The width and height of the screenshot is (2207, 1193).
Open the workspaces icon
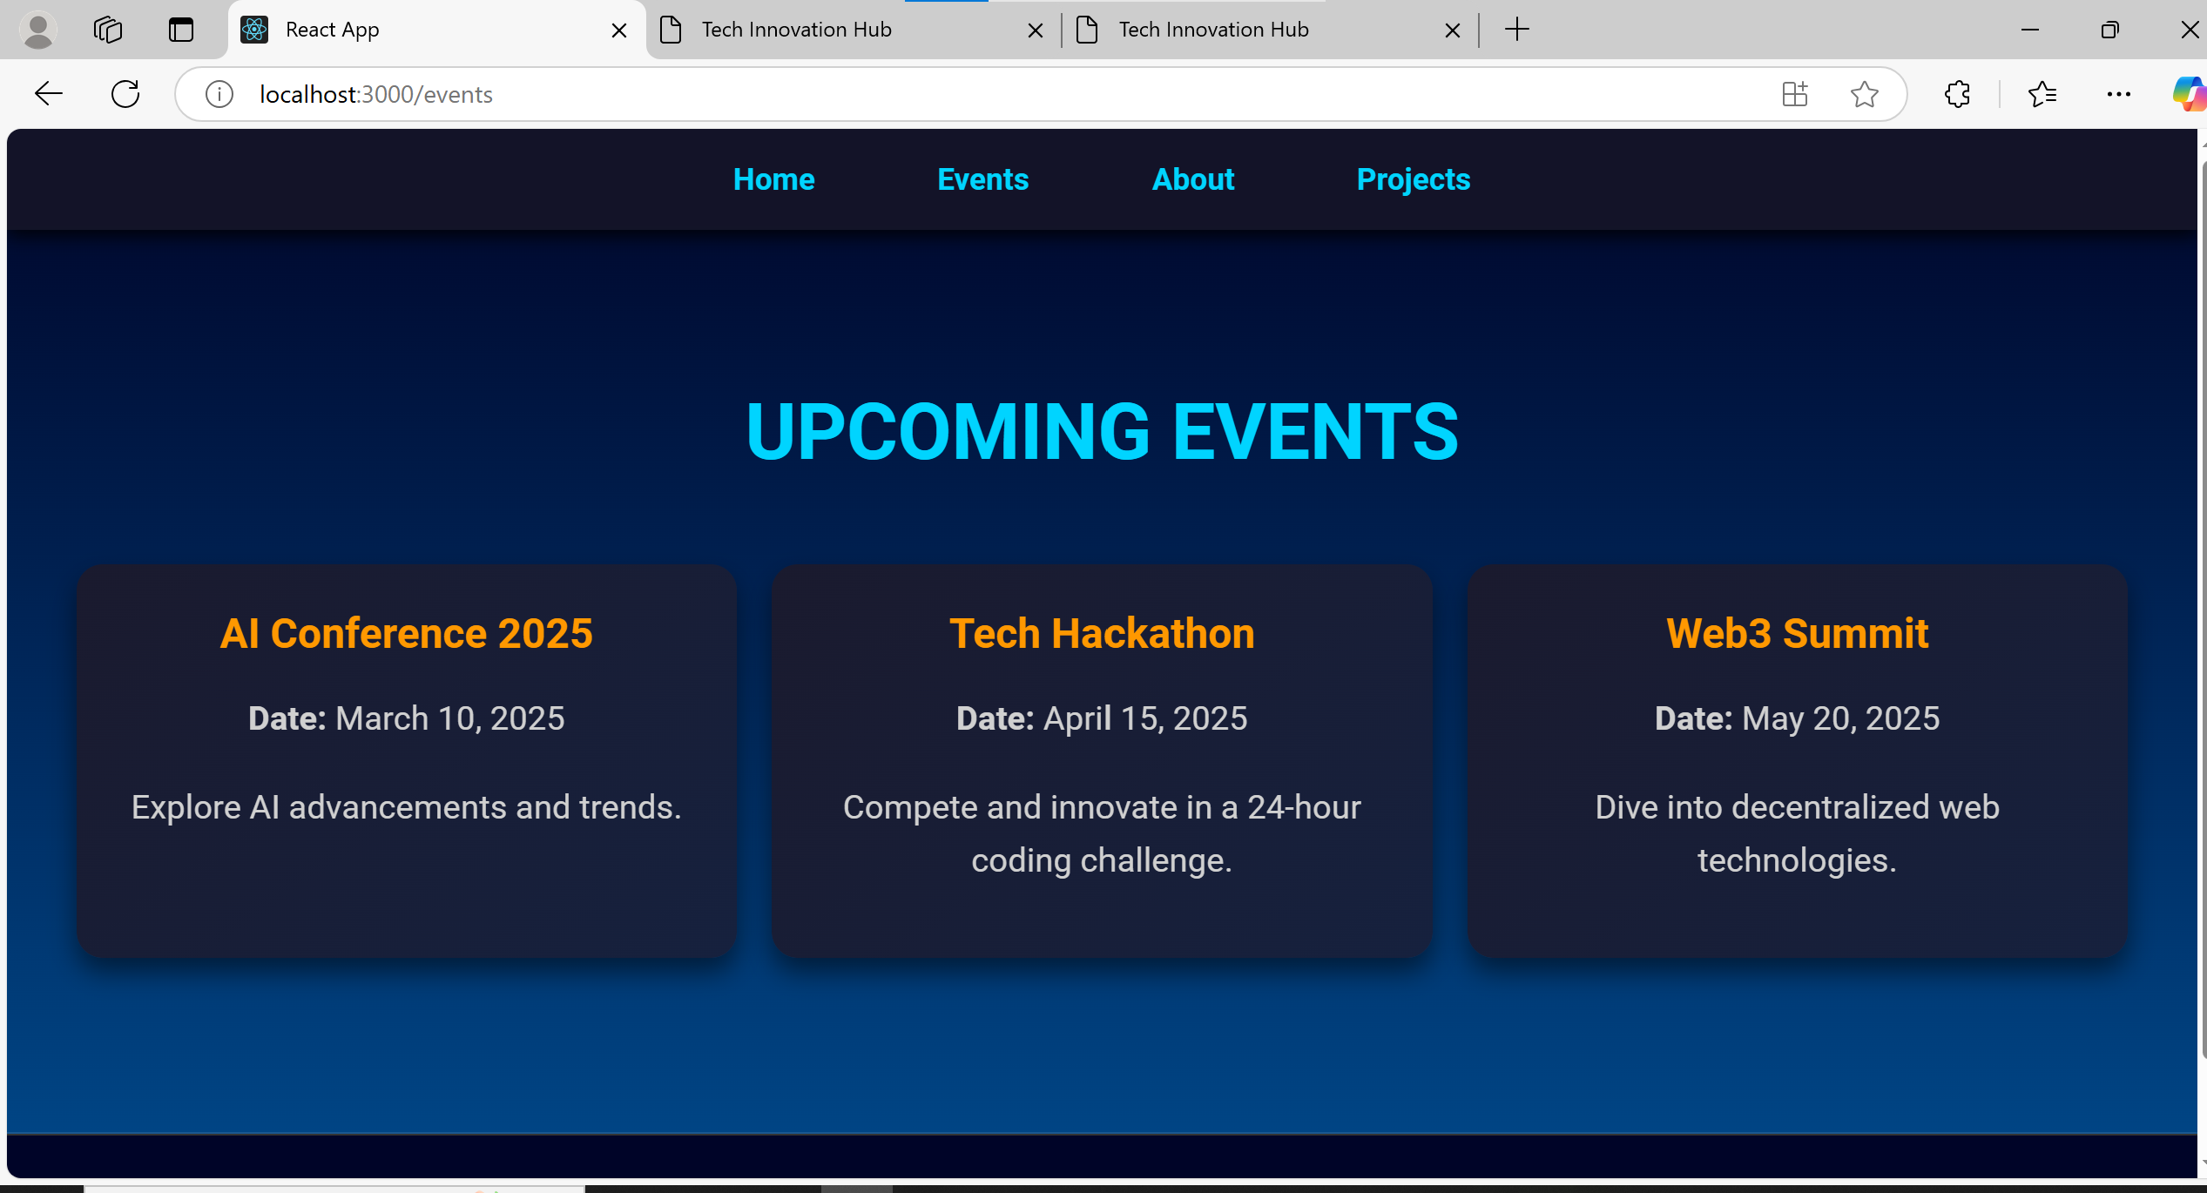point(108,30)
